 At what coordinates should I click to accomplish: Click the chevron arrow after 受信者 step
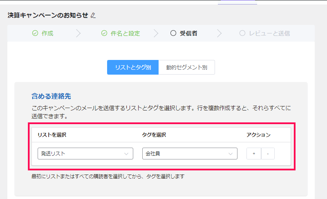219,33
